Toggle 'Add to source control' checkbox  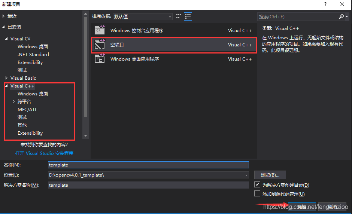(x=257, y=193)
